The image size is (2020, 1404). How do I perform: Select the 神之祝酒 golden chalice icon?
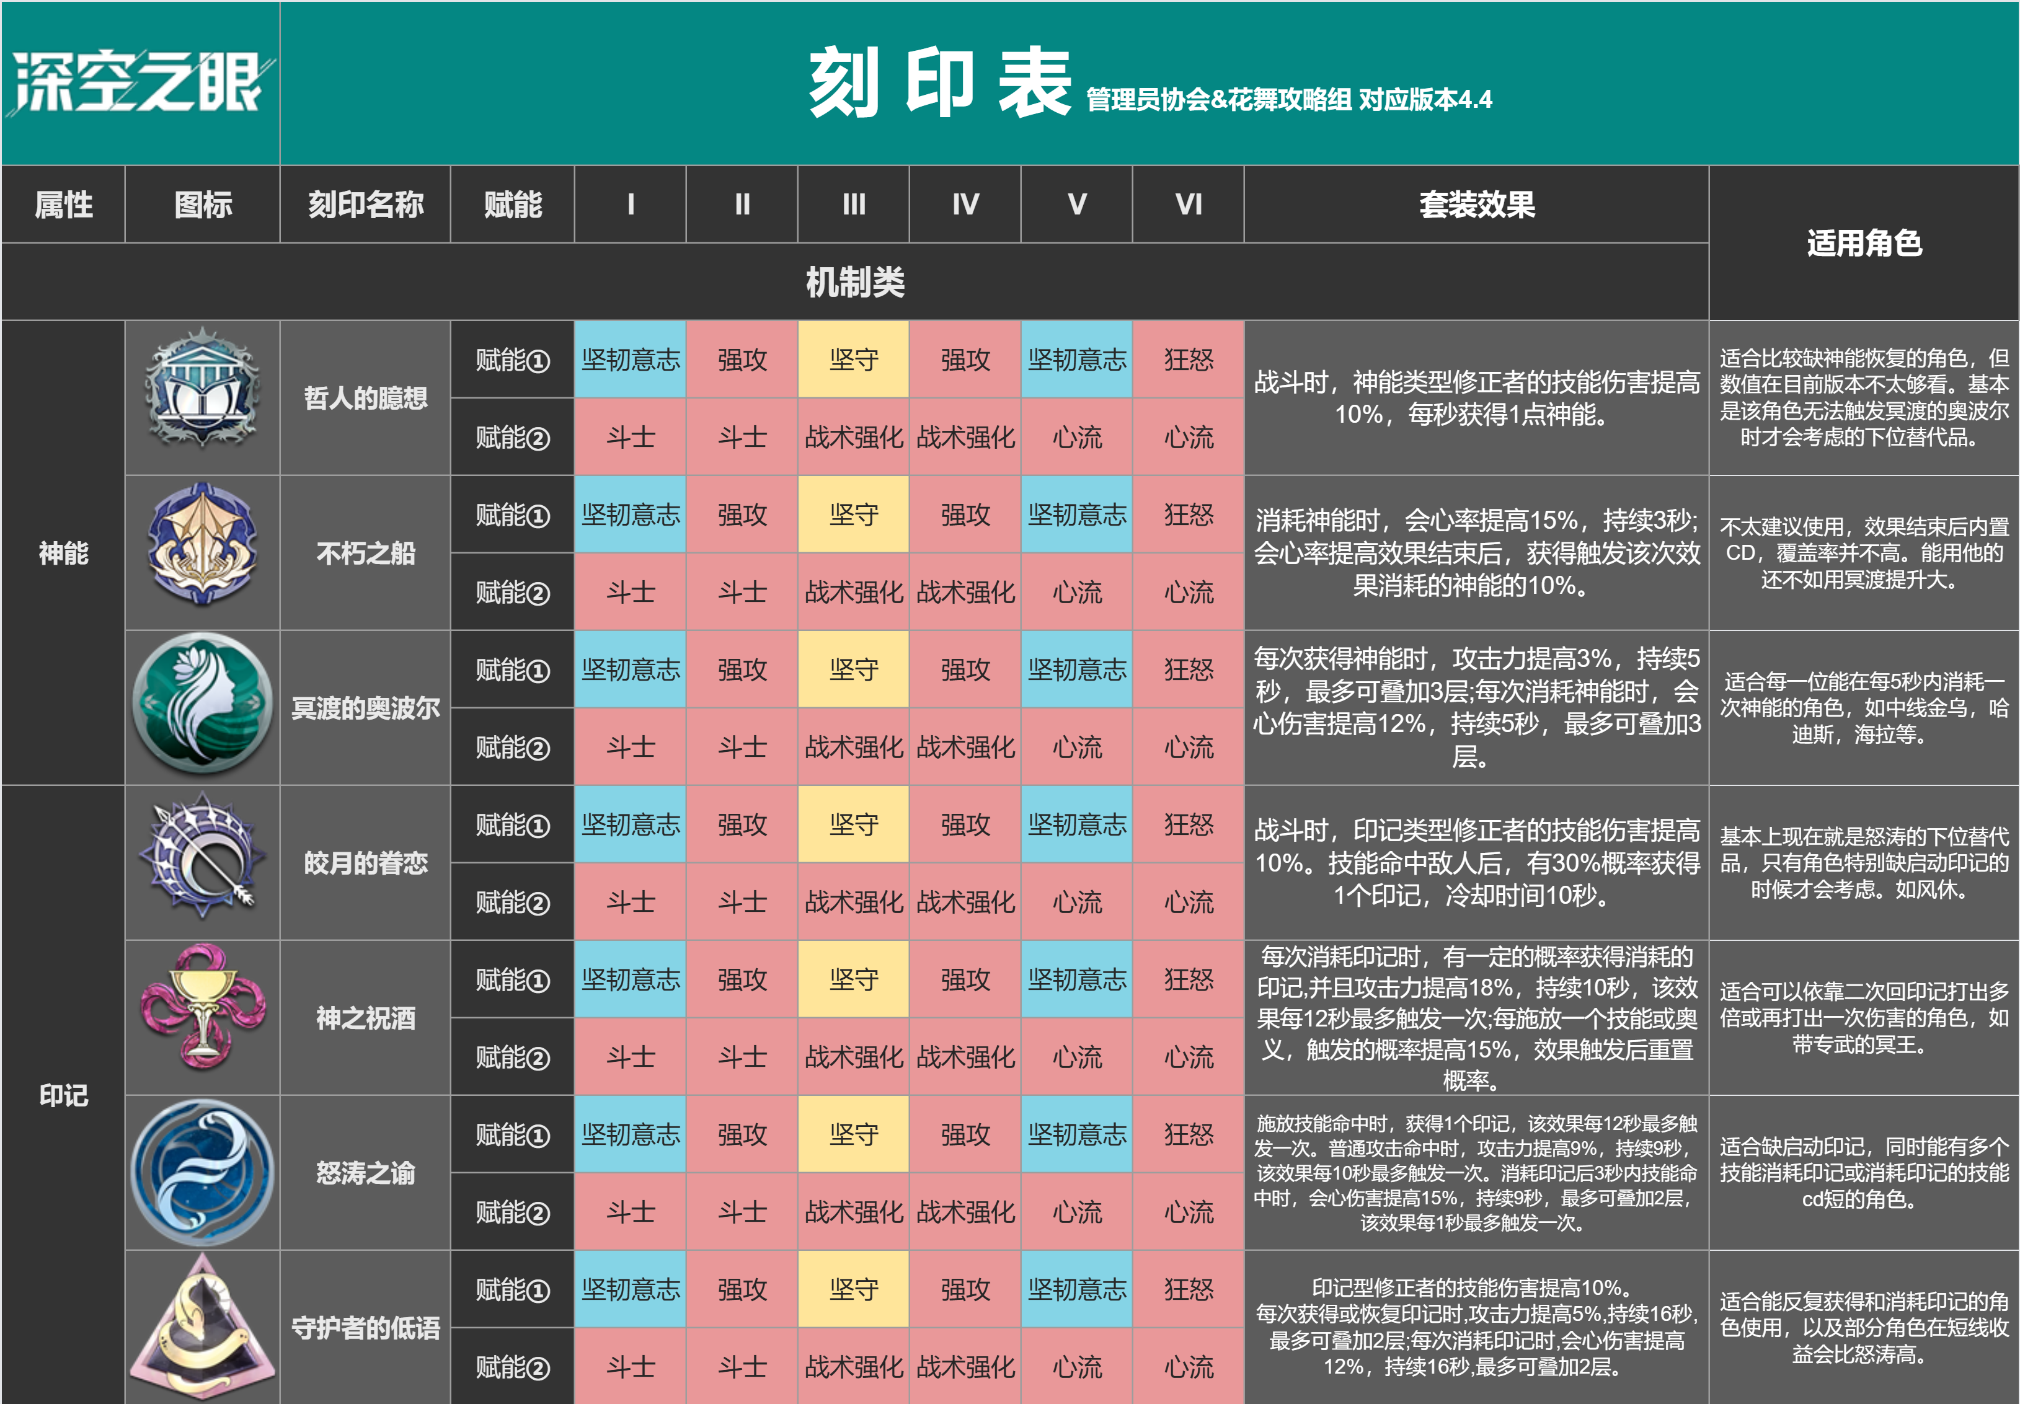(x=202, y=1007)
